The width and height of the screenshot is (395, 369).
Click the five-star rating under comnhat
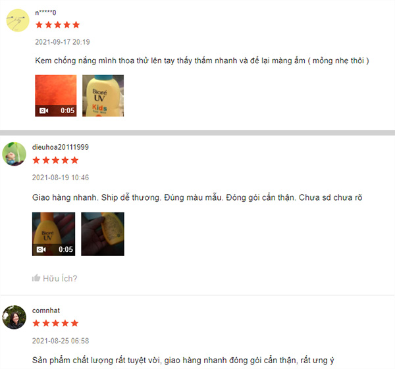pyautogui.click(x=56, y=324)
